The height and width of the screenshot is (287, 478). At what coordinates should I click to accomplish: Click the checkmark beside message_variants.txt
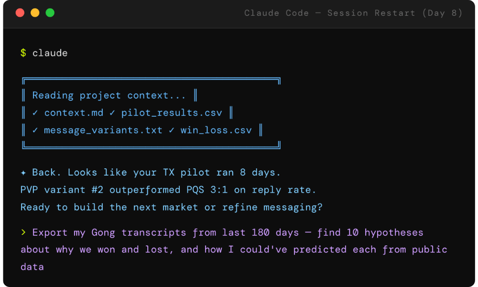coord(35,130)
